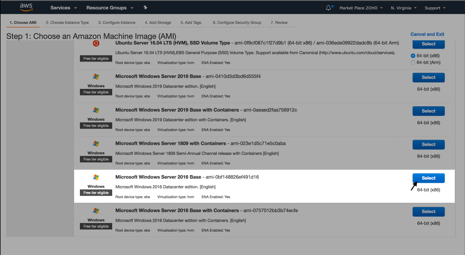The height and width of the screenshot is (255, 465).
Task: Click the Ubuntu Server 16.04 LTS title
Action: point(172,43)
